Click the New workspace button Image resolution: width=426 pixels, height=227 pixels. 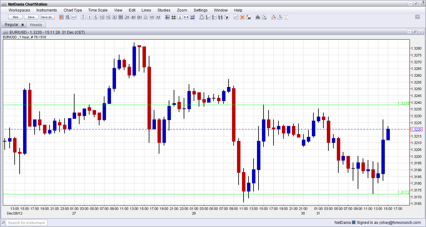pyautogui.click(x=16, y=17)
